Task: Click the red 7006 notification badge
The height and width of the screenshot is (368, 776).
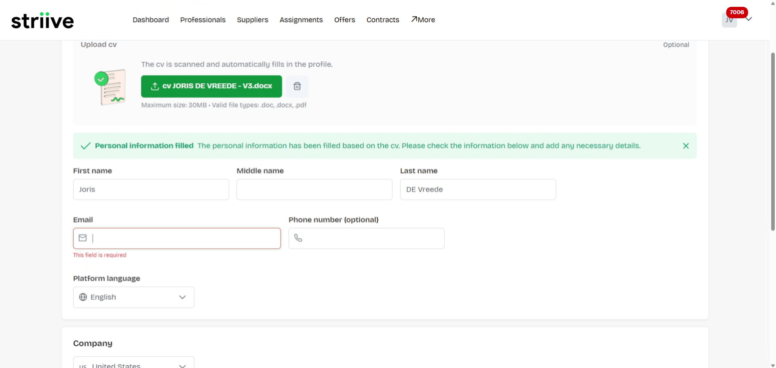Action: (737, 12)
